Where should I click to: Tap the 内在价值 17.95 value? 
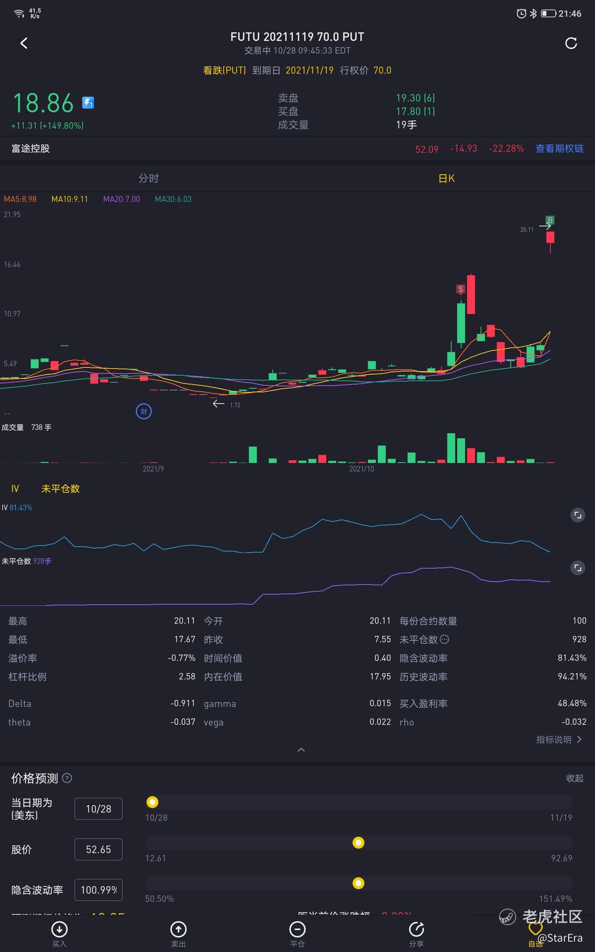click(380, 676)
